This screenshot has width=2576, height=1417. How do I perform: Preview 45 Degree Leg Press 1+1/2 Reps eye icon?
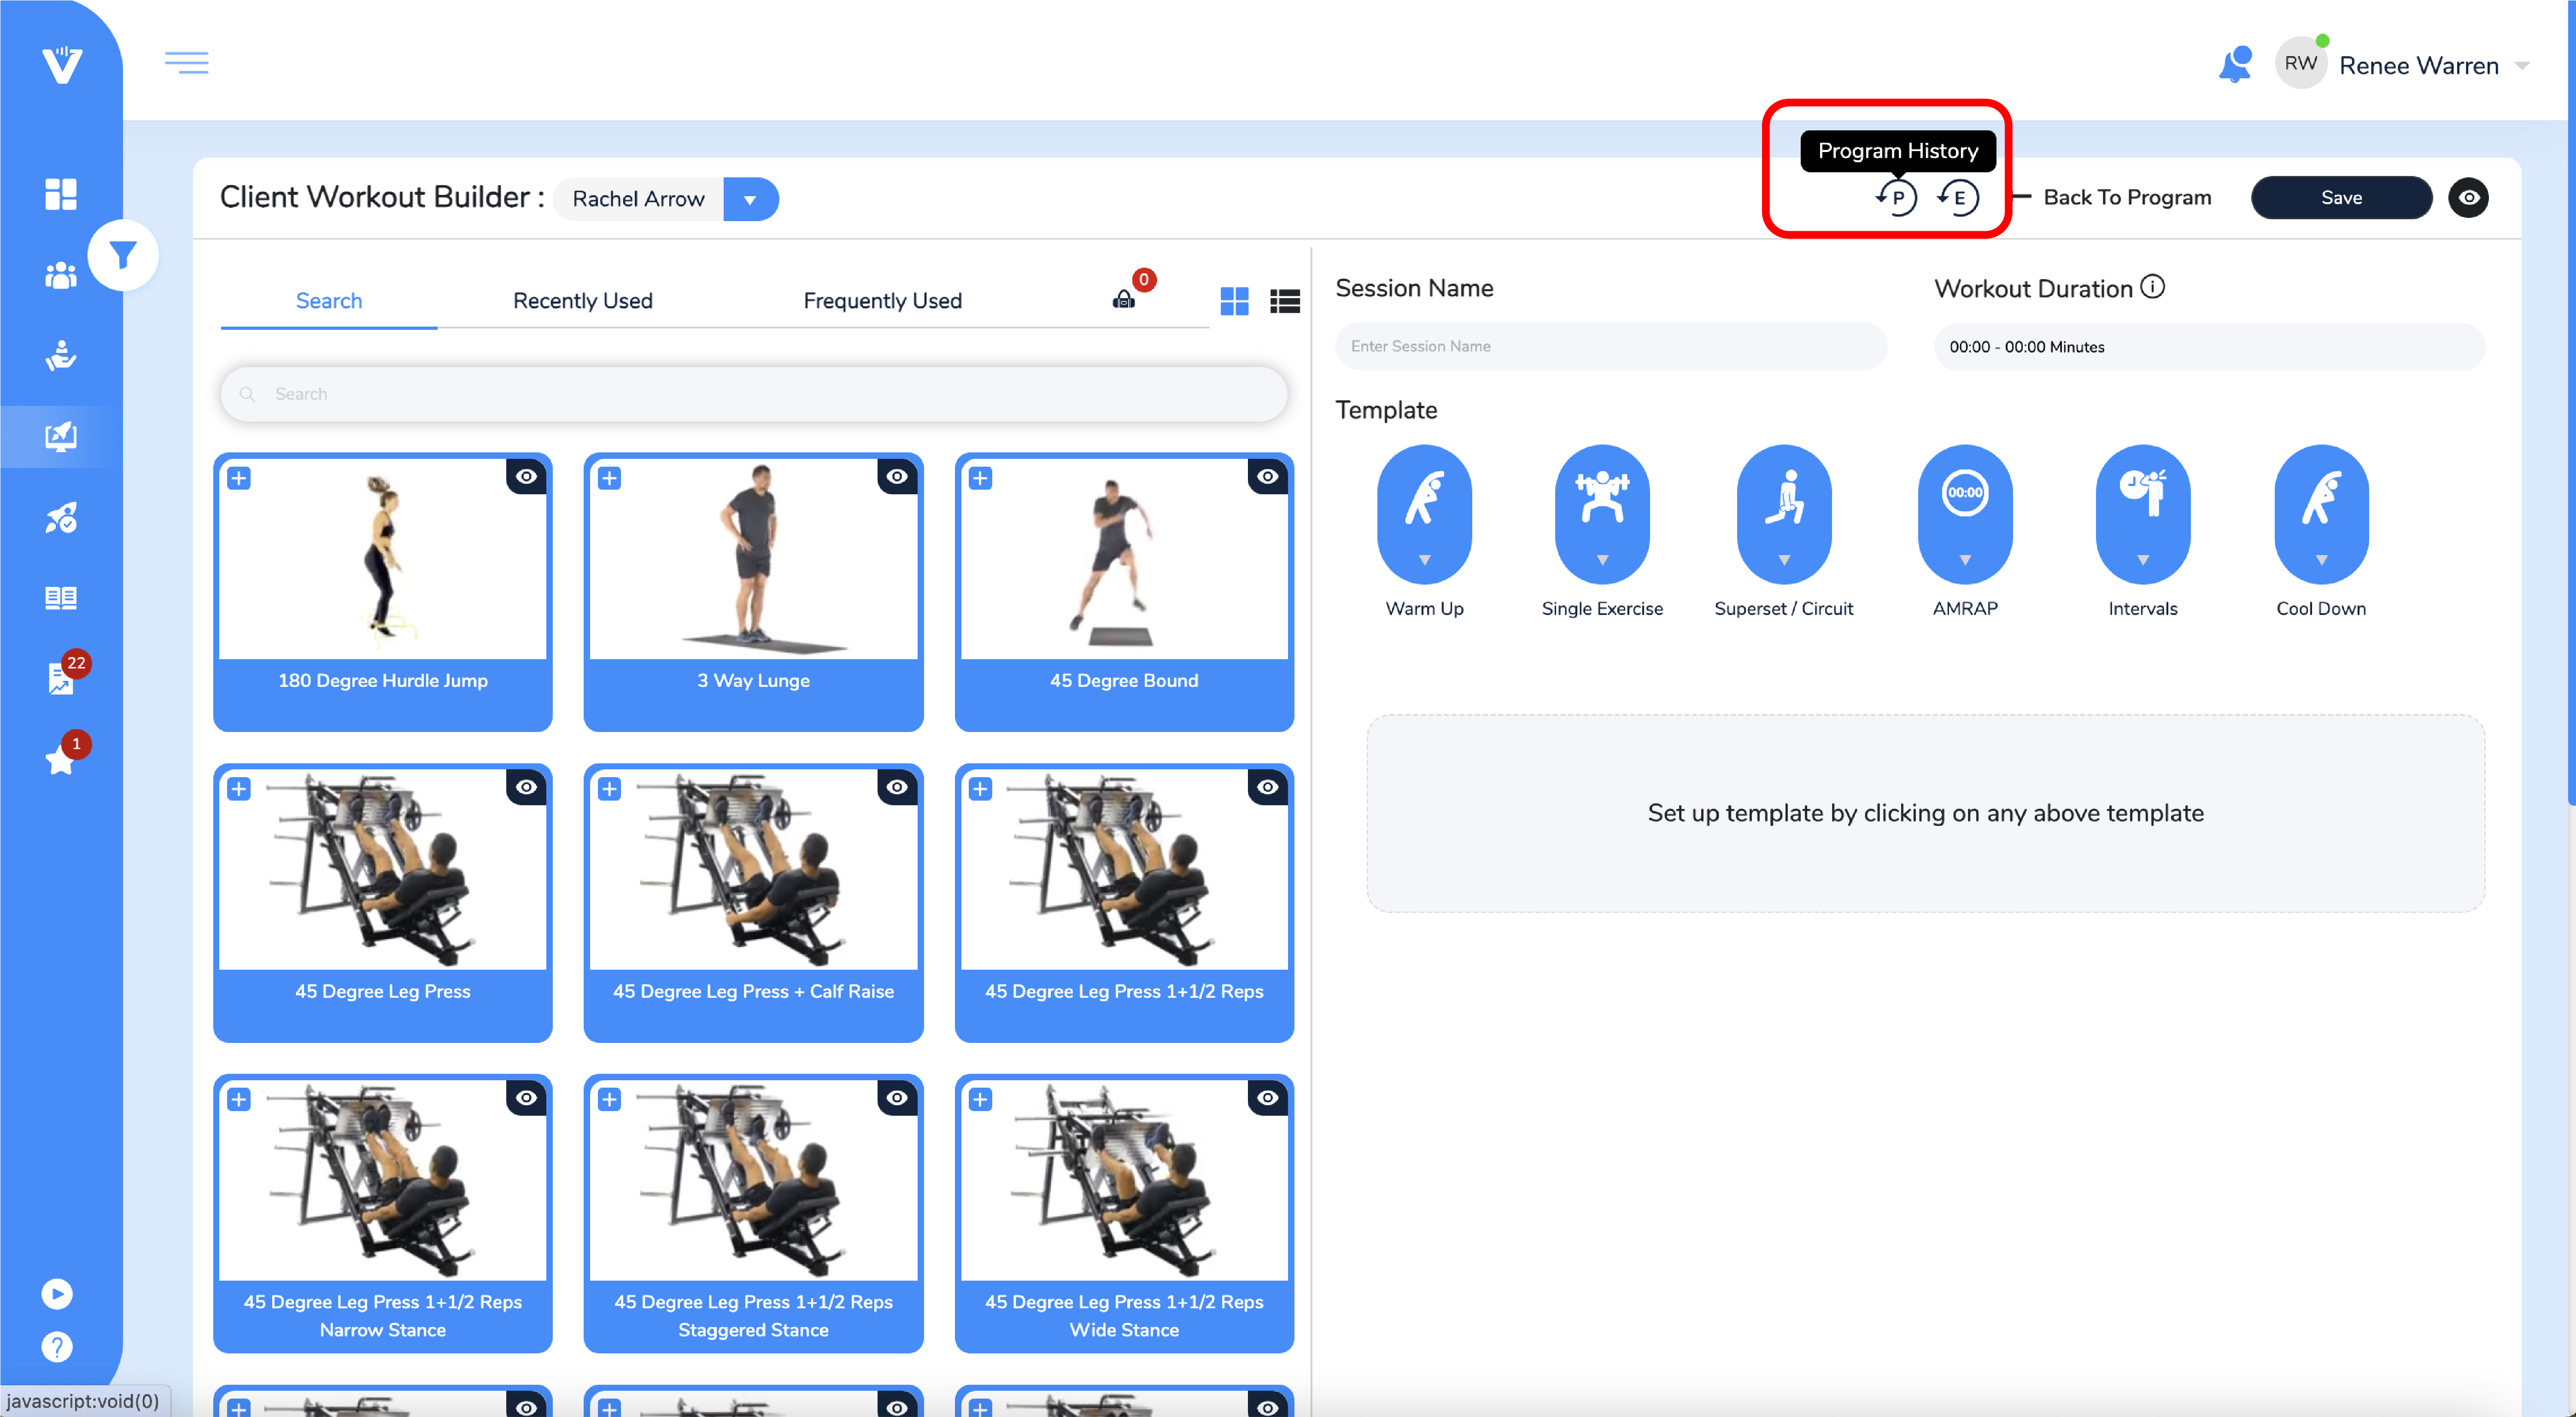click(x=1268, y=787)
